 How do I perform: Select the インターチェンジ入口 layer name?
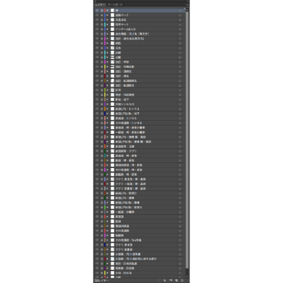point(126,30)
